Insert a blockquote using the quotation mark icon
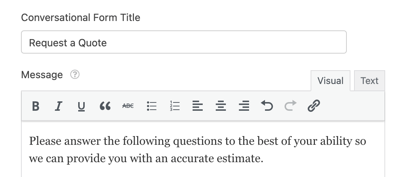This screenshot has width=404, height=177. click(x=105, y=106)
